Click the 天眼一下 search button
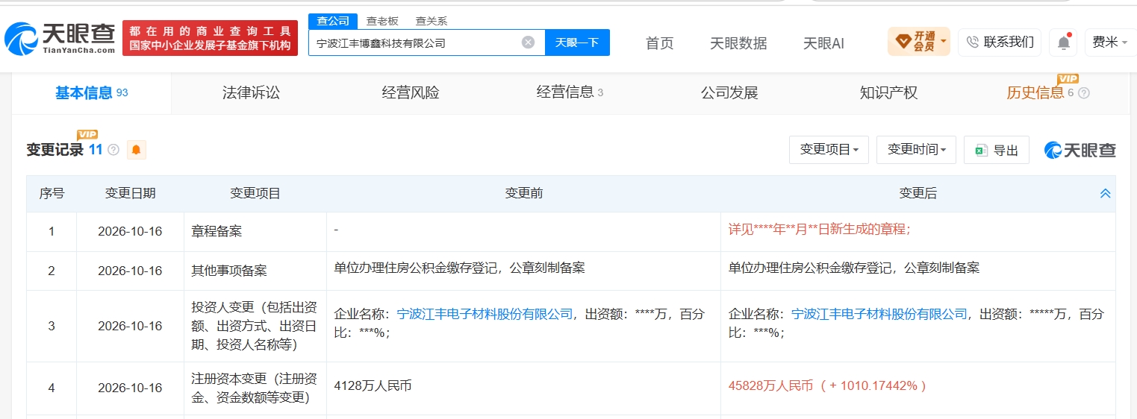The width and height of the screenshot is (1137, 419). [x=577, y=42]
